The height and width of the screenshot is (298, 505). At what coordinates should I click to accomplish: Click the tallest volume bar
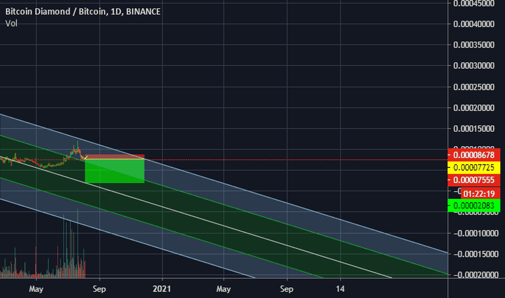pos(77,243)
